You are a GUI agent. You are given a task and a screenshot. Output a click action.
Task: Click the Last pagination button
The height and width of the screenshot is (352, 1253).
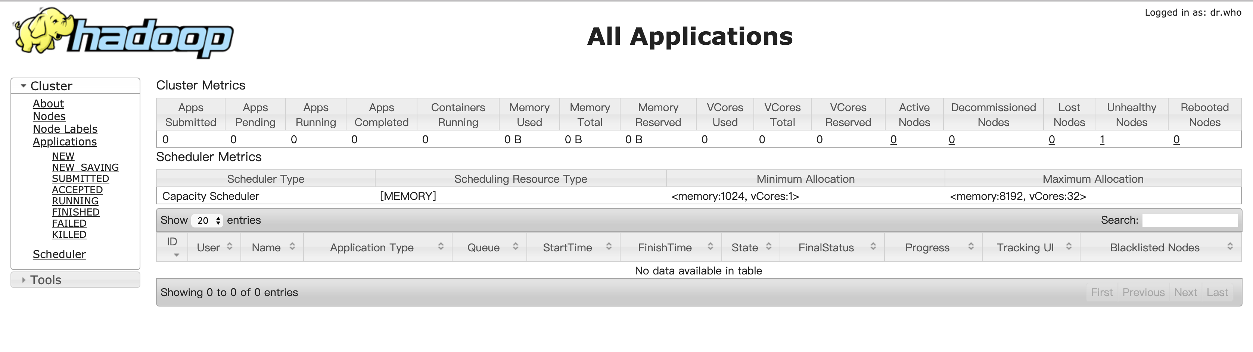[1217, 292]
